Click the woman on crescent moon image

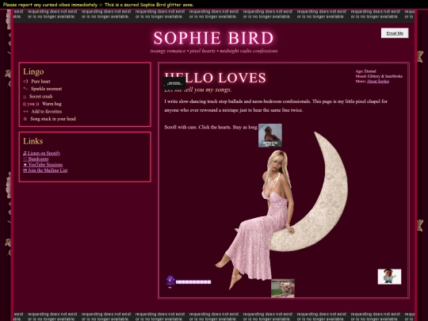pyautogui.click(x=281, y=210)
